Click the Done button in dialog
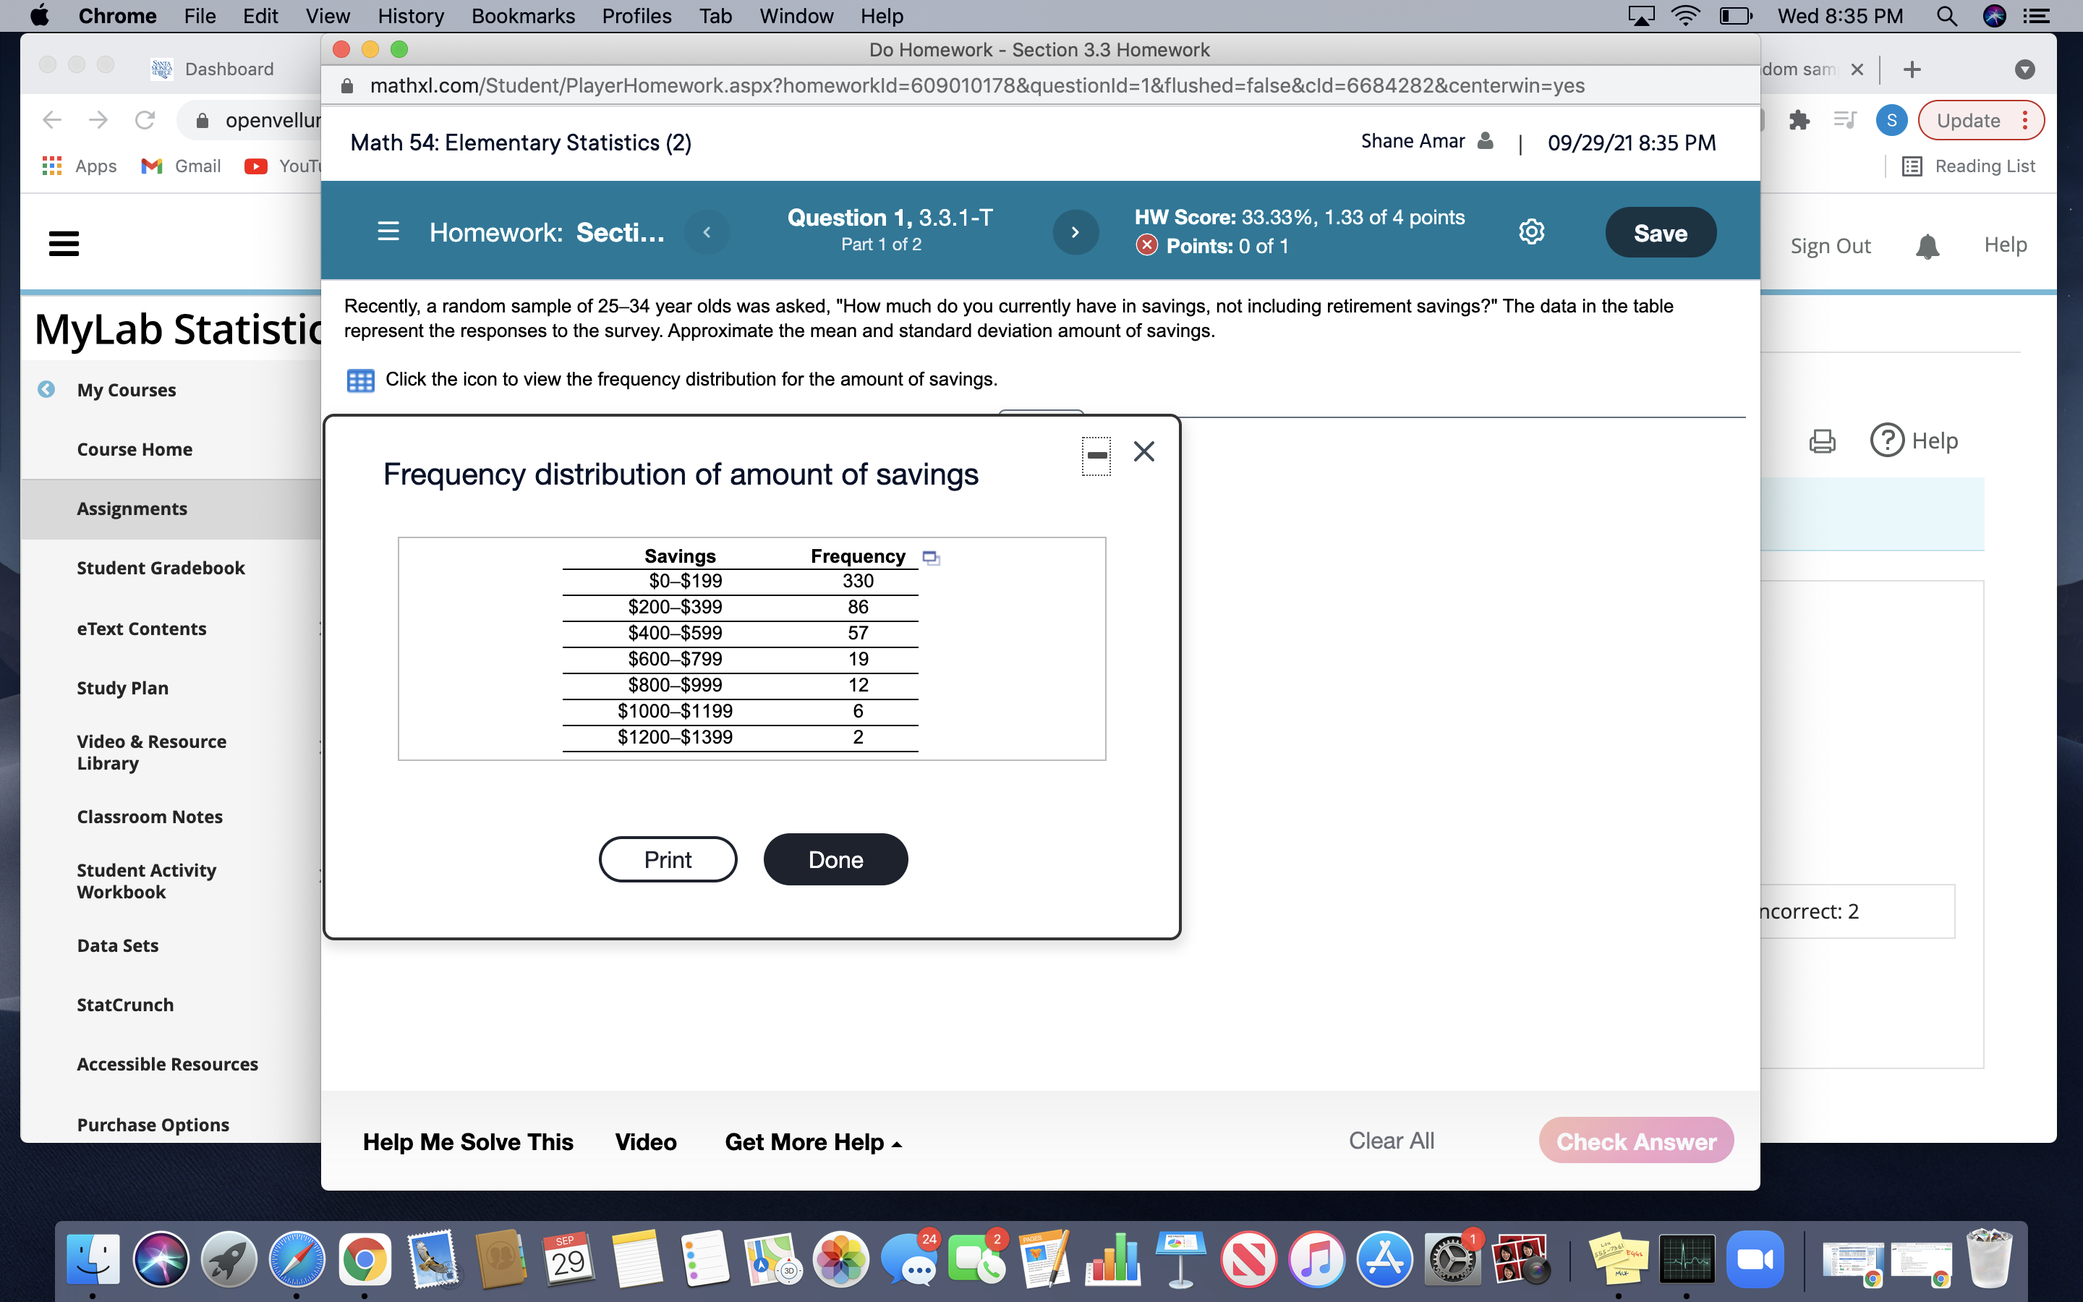 pos(835,859)
